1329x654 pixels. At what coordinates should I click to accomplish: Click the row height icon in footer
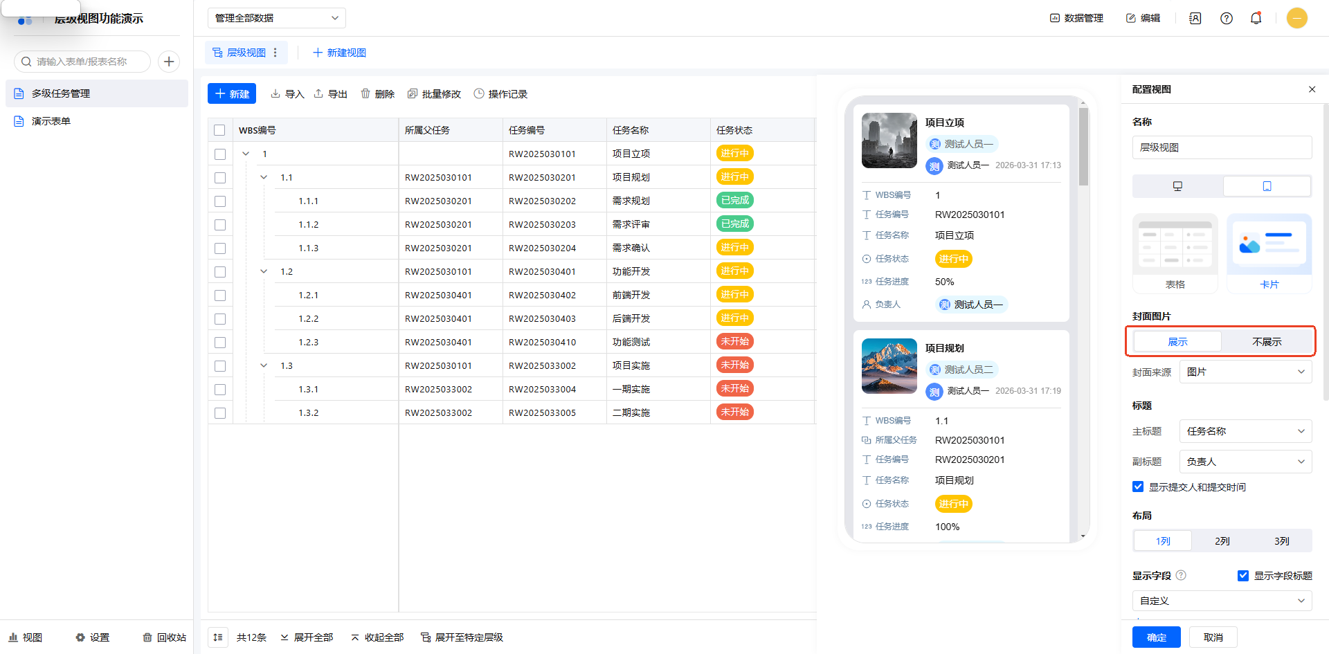click(218, 637)
